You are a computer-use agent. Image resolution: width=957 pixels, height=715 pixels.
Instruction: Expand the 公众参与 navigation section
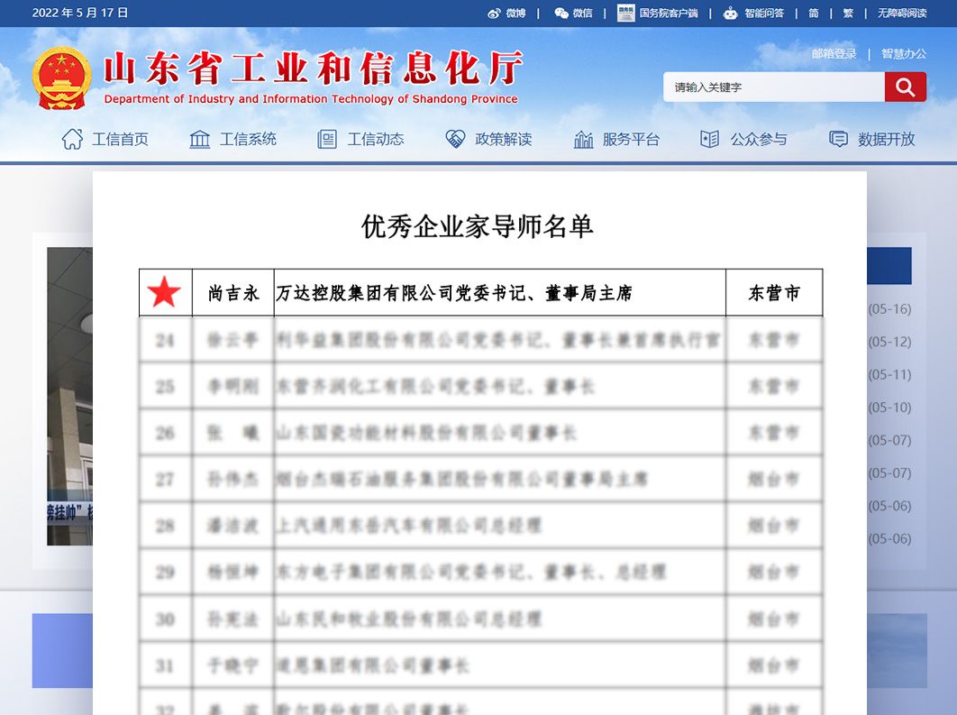coord(743,138)
